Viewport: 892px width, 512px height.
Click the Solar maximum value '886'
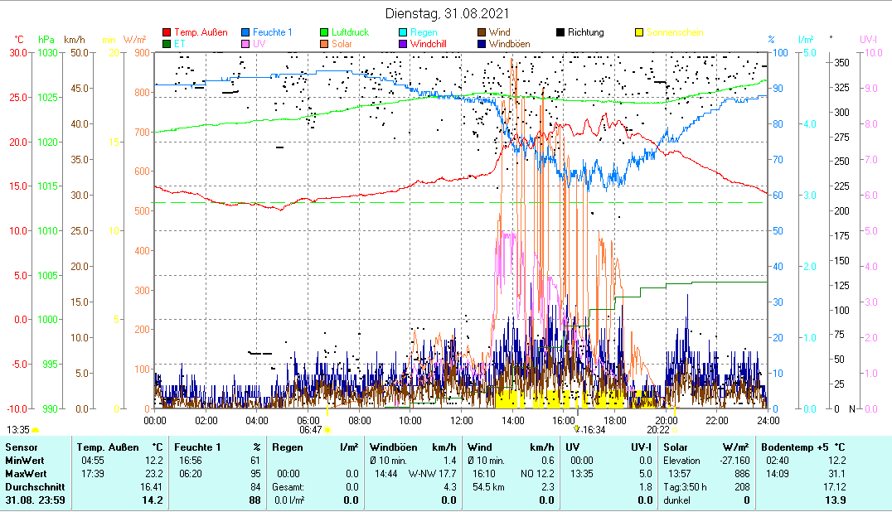tap(742, 473)
